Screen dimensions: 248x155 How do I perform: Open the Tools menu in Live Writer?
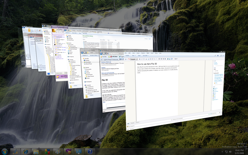click(152, 53)
